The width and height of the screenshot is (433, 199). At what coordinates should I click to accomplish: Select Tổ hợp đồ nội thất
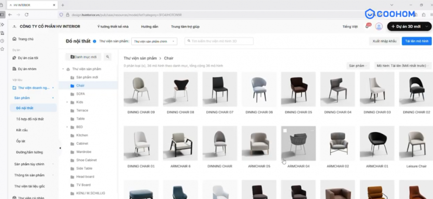pos(30,119)
